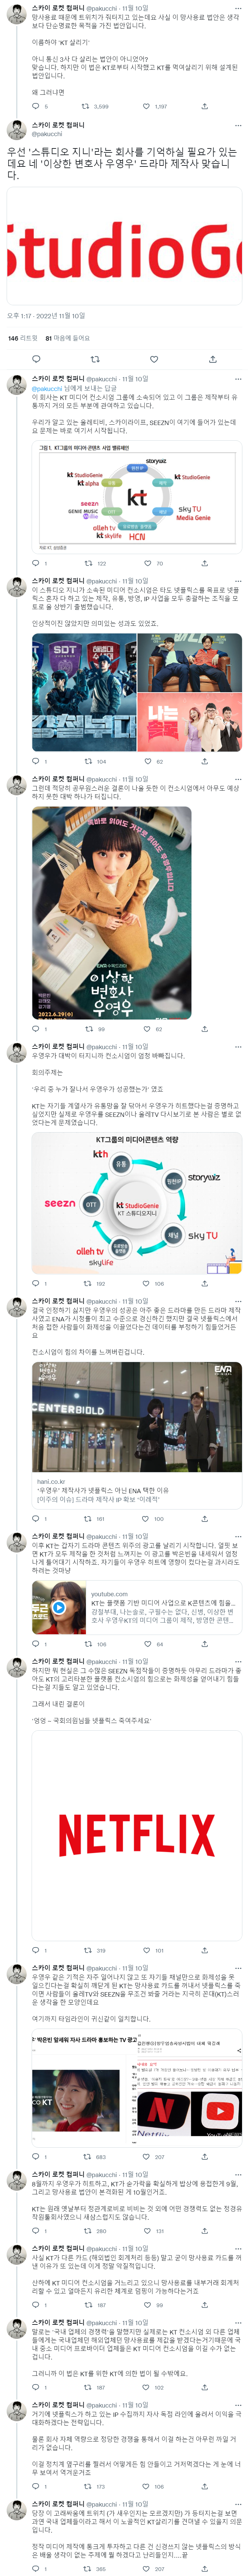Image resolution: width=248 pixels, height=2576 pixels.
Task: View the 81 마음에 들어요 list
Action: pyautogui.click(x=68, y=338)
